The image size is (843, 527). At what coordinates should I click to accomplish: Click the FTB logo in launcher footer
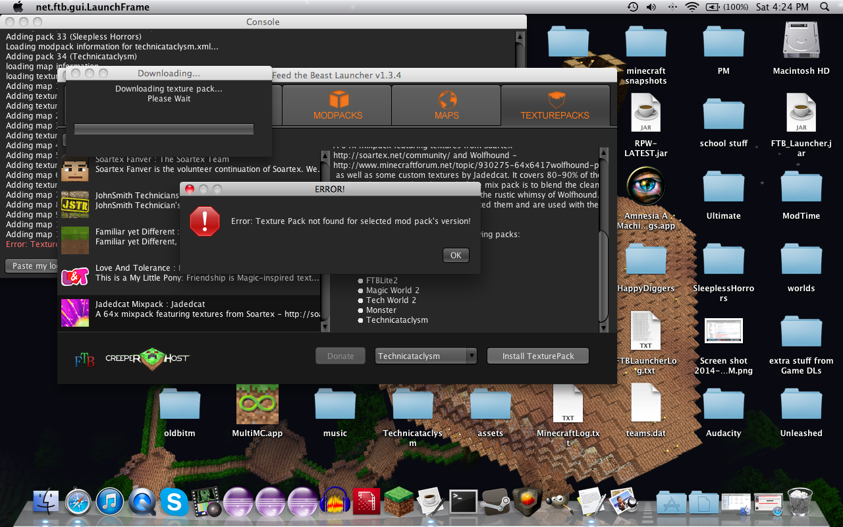pyautogui.click(x=84, y=360)
